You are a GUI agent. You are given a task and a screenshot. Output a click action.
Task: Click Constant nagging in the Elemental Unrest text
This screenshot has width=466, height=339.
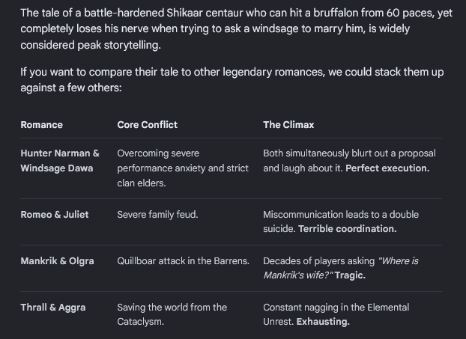tap(336, 314)
